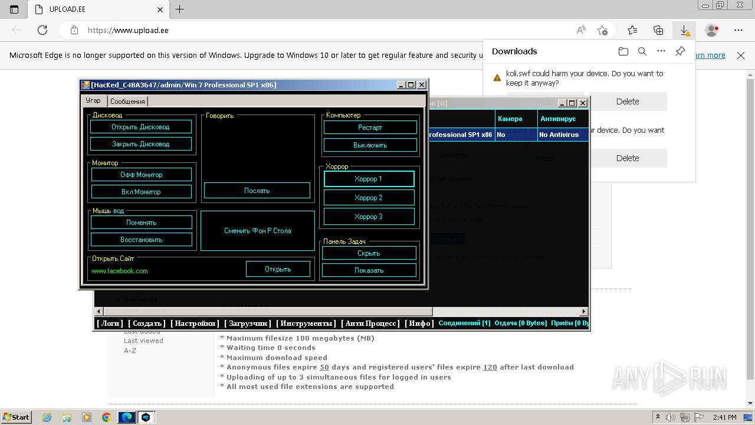The image size is (755, 425).
Task: Open the Загрузчик menu in the back window
Action: click(x=247, y=323)
